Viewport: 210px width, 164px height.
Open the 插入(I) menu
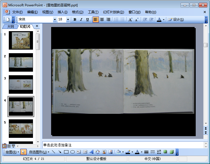[x=63, y=12]
